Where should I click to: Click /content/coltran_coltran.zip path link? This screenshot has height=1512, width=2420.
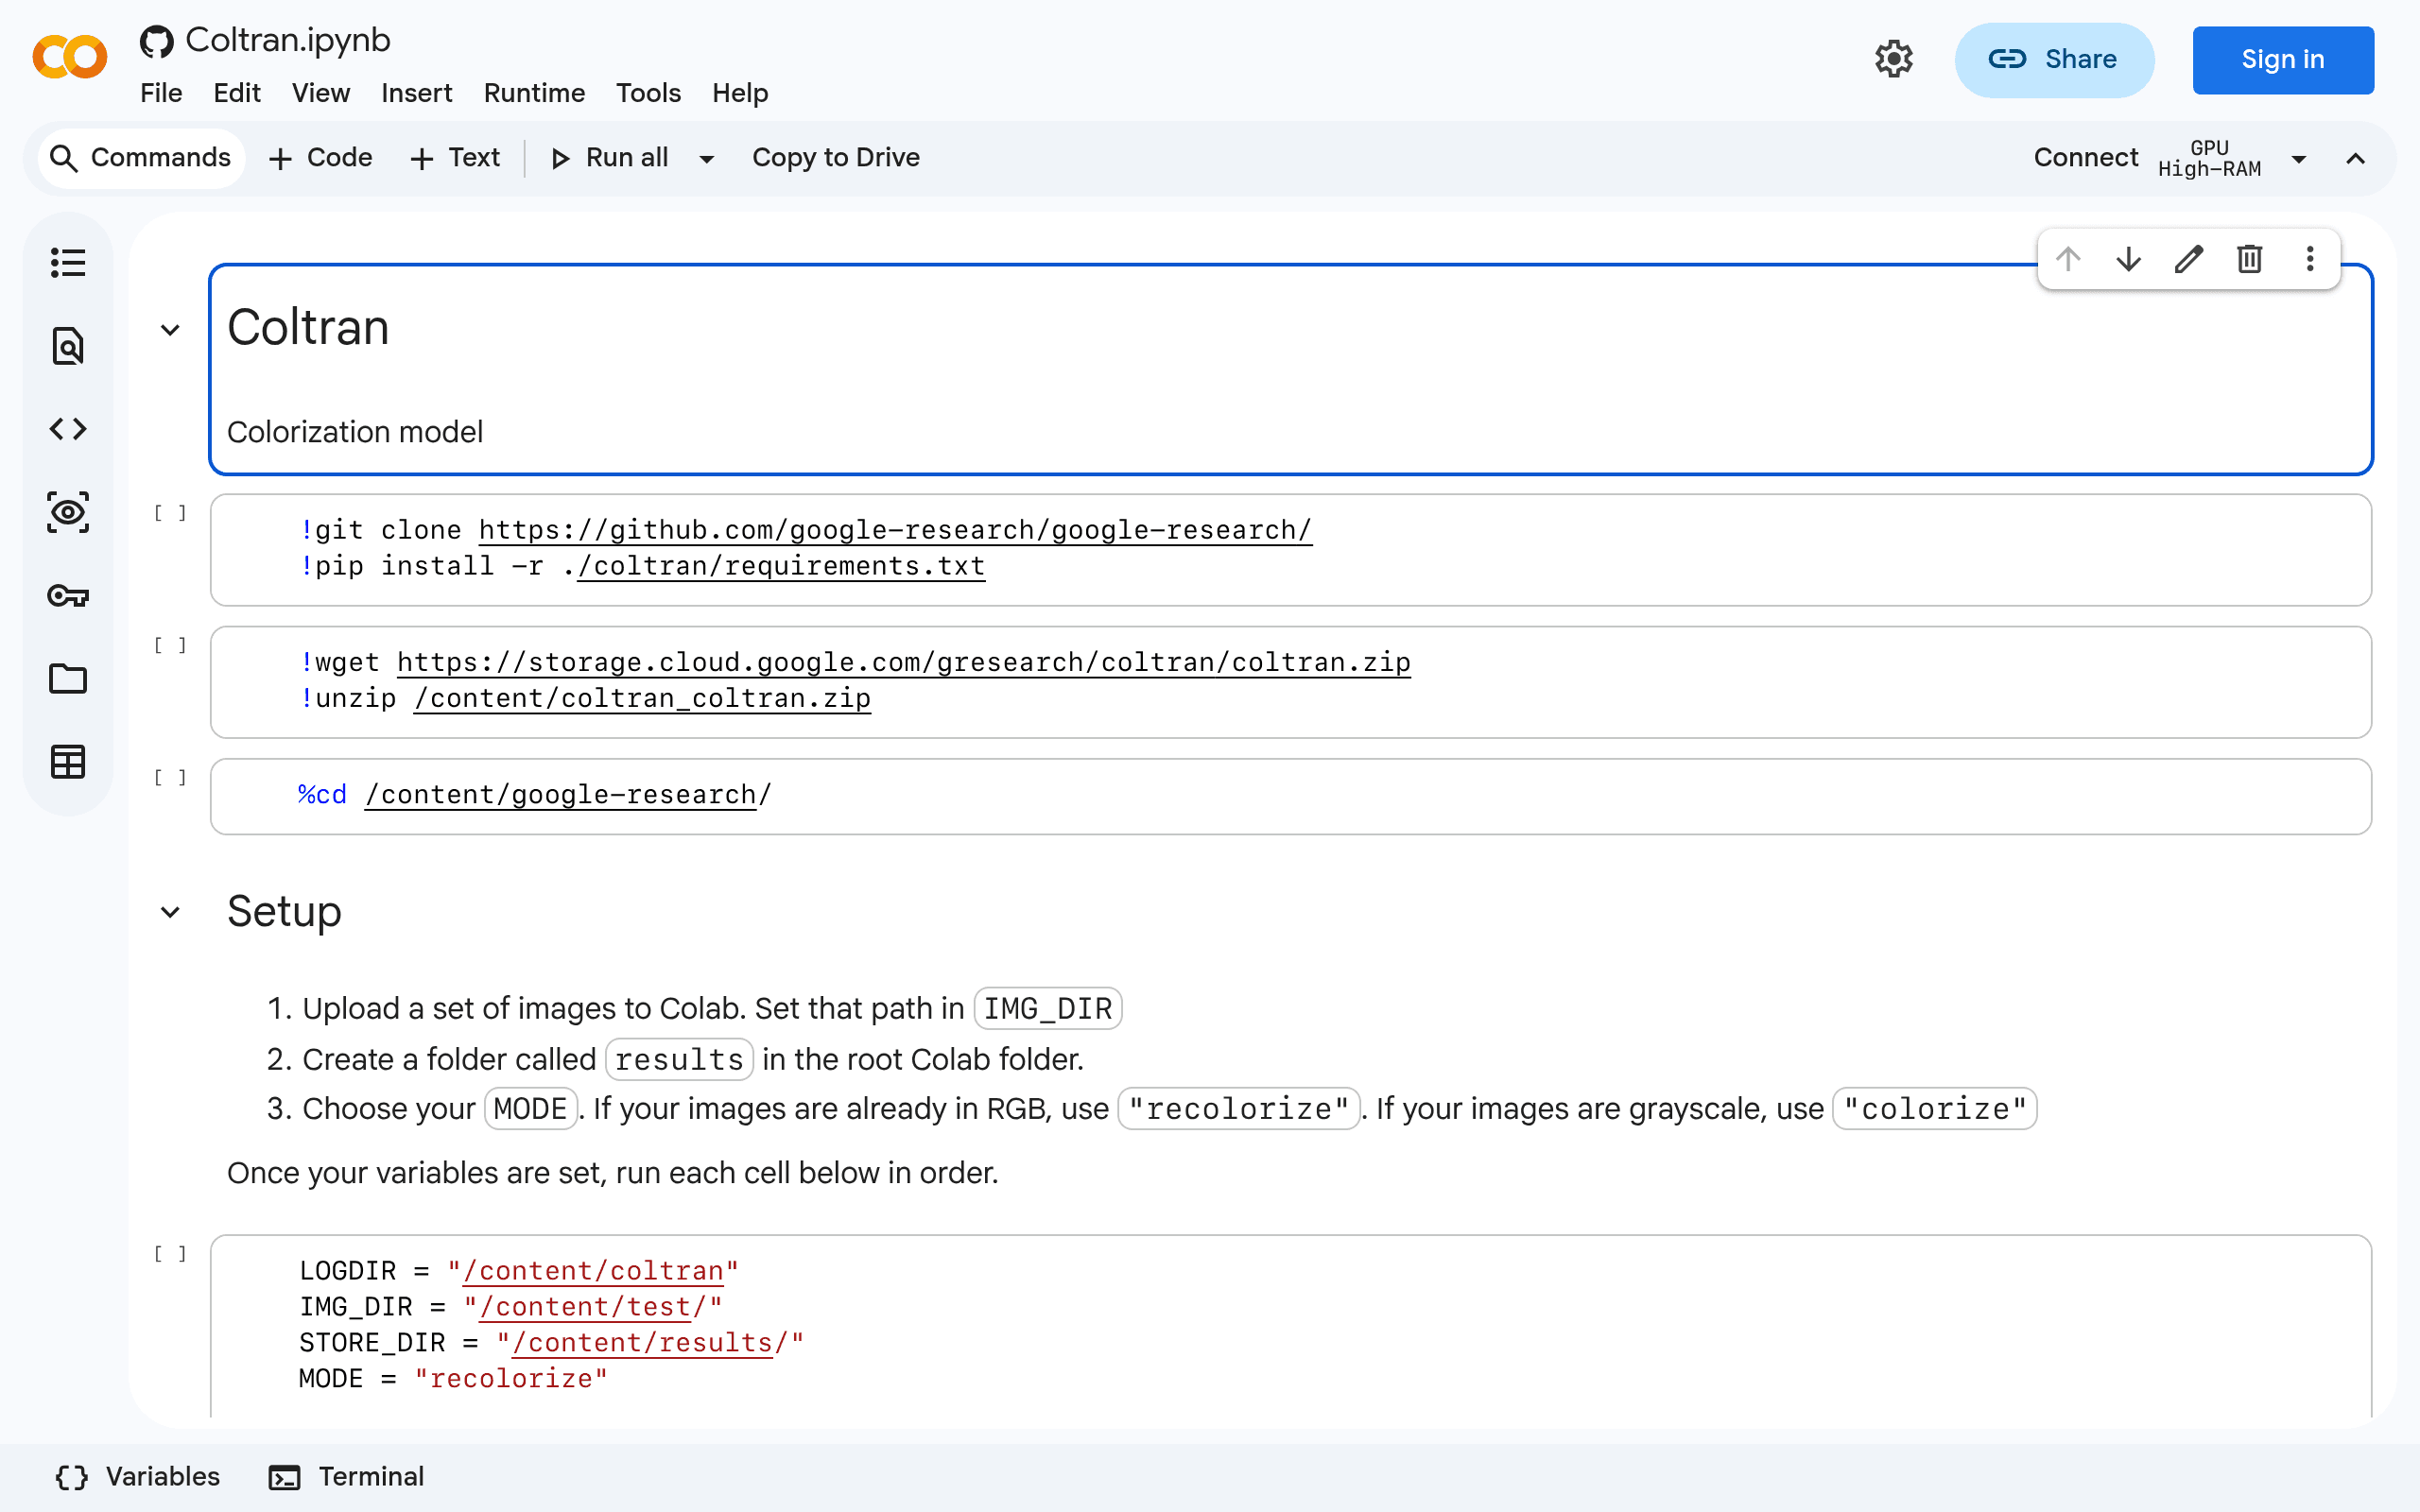[x=642, y=698]
